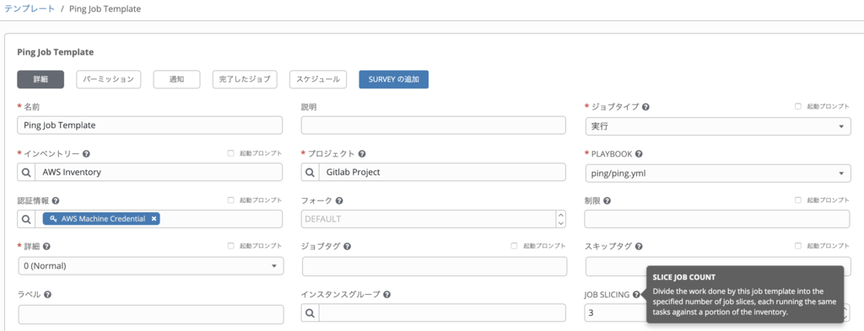Switch to スケジュール tab
This screenshot has height=331, width=864.
pos(318,79)
